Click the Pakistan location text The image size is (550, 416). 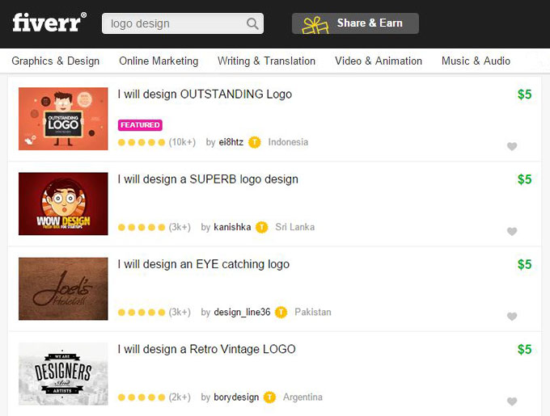coord(313,313)
